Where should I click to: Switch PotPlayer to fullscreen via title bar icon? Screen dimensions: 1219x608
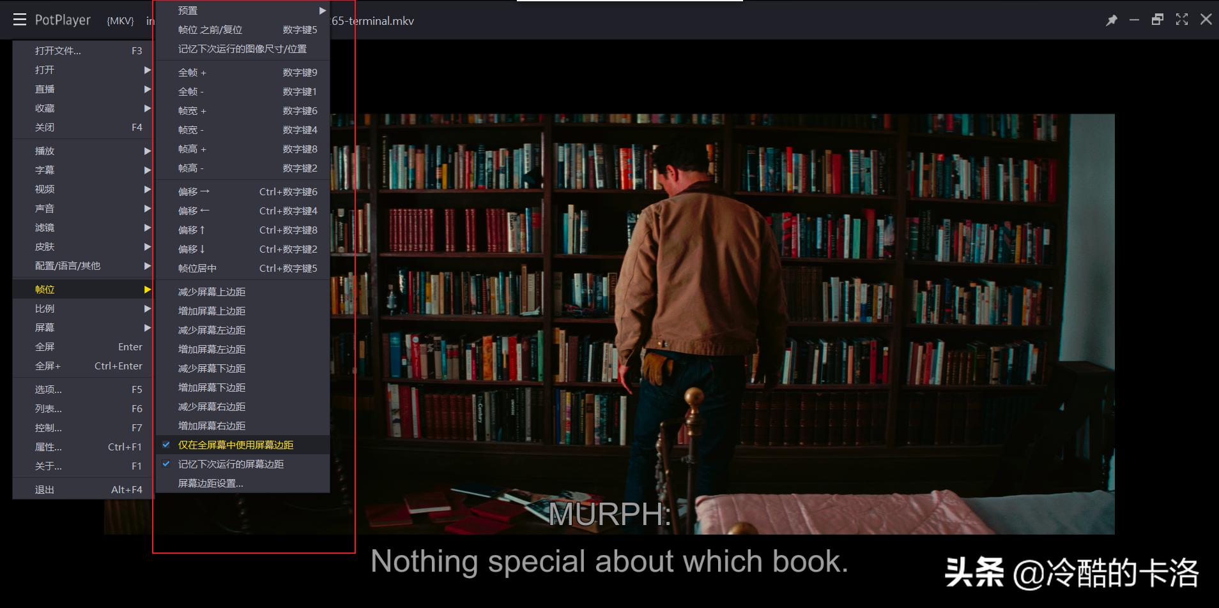1182,20
